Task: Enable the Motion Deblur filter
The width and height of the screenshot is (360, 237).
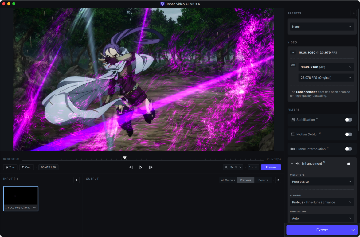Action: coord(349,134)
